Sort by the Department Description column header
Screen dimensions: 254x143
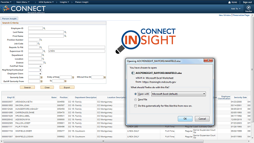click(86, 97)
